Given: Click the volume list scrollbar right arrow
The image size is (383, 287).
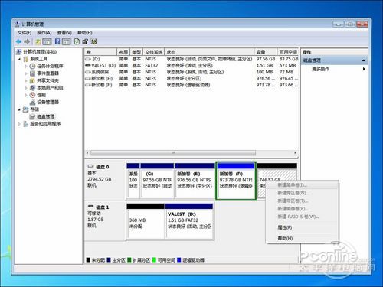Looking at the screenshot, I should tap(295, 153).
